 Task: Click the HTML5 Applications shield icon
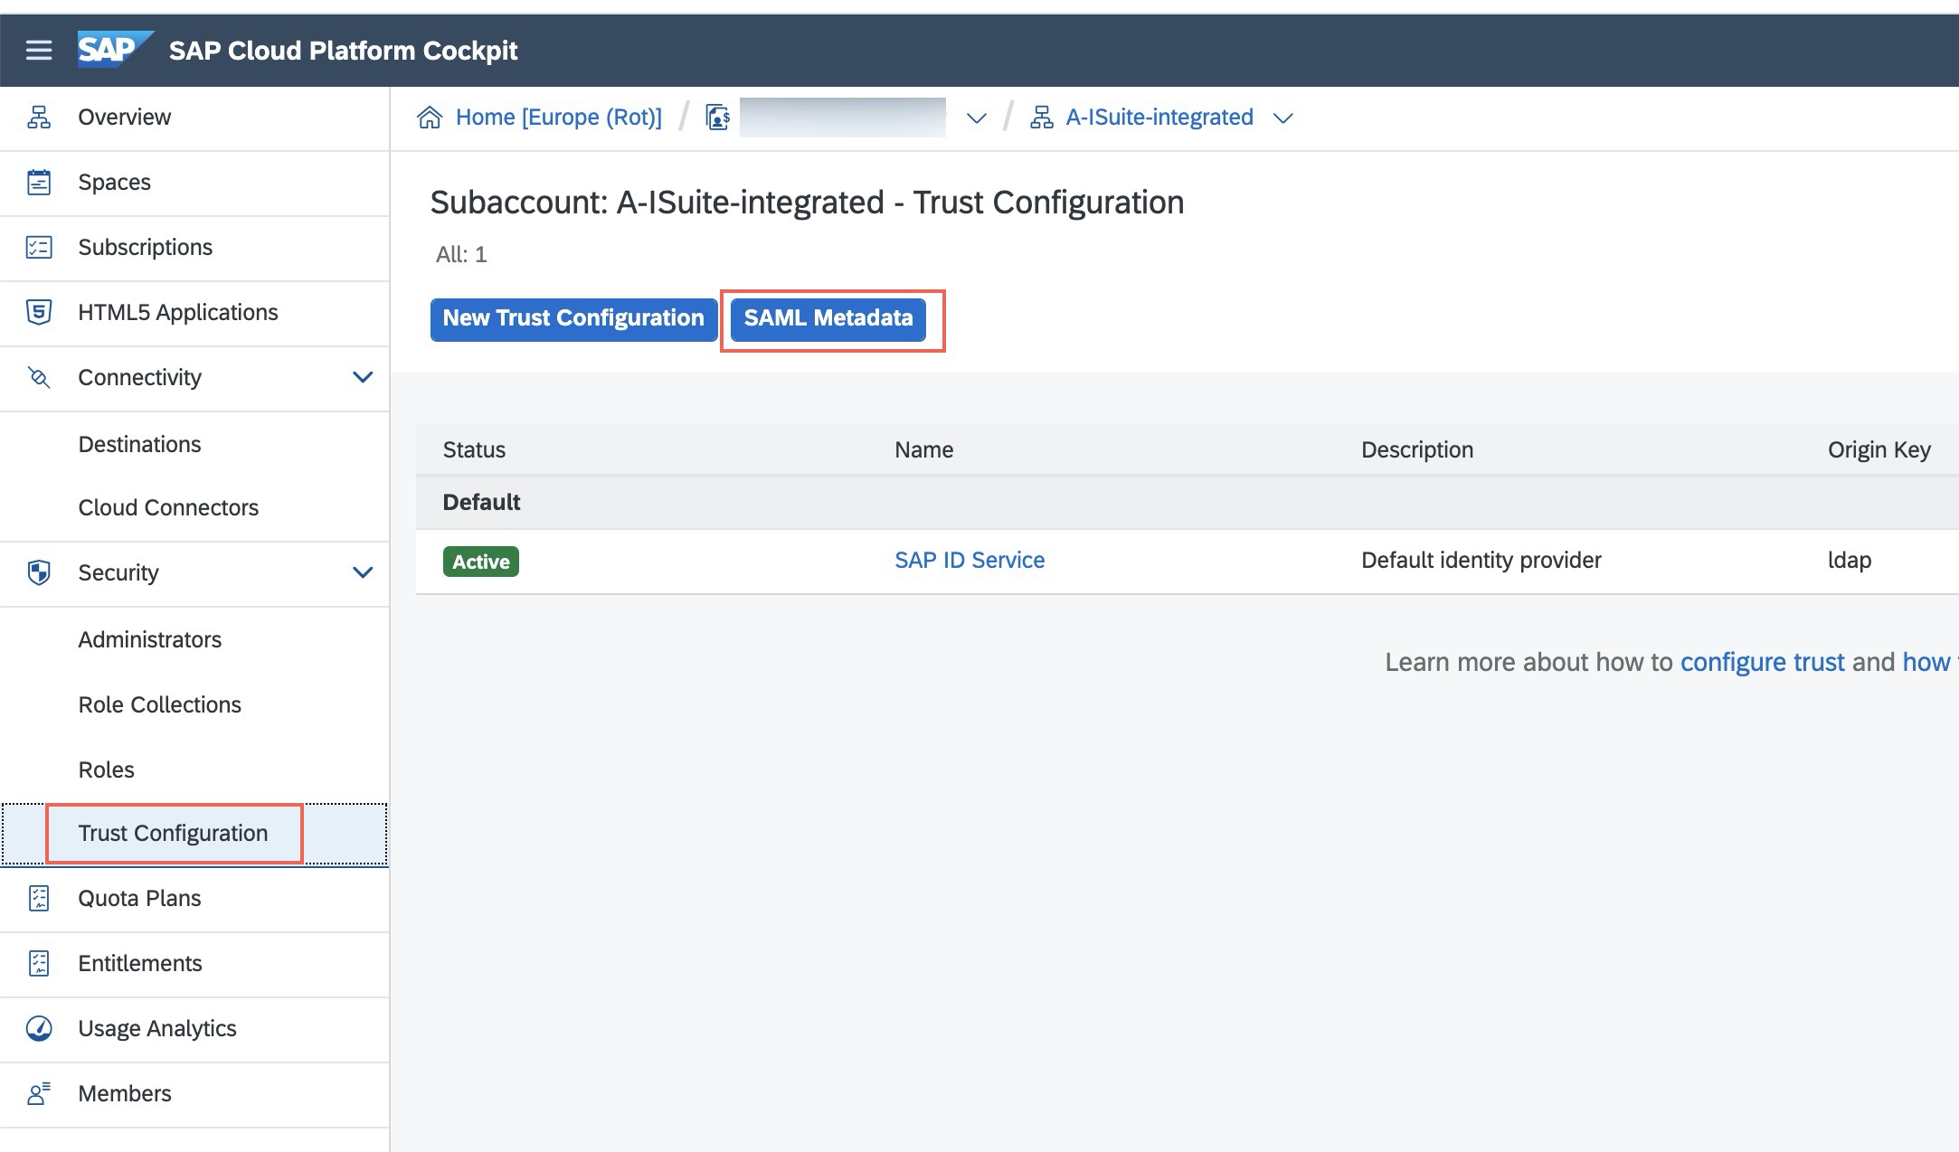[39, 313]
